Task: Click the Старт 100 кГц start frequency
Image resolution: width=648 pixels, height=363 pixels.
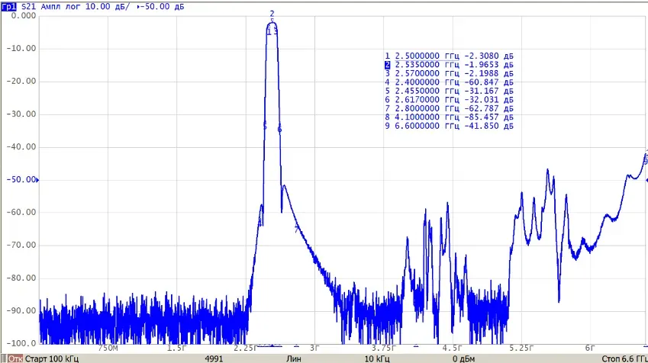Action: coord(52,358)
